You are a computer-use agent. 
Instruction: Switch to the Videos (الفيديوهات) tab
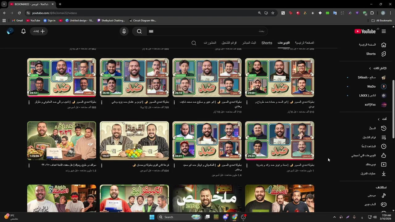tap(284, 43)
